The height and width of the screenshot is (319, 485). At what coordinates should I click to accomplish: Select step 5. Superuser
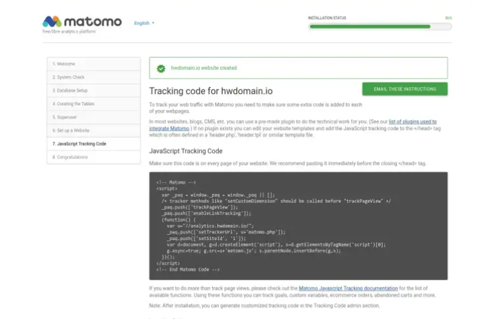pos(93,117)
